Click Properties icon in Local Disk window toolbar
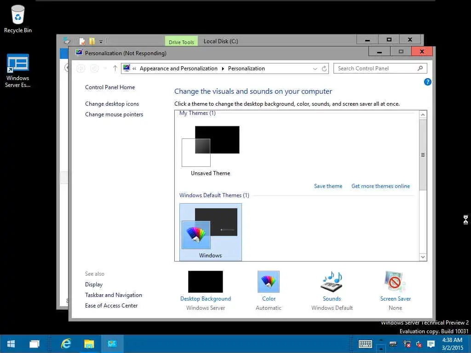This screenshot has height=353, width=471. tap(82, 41)
